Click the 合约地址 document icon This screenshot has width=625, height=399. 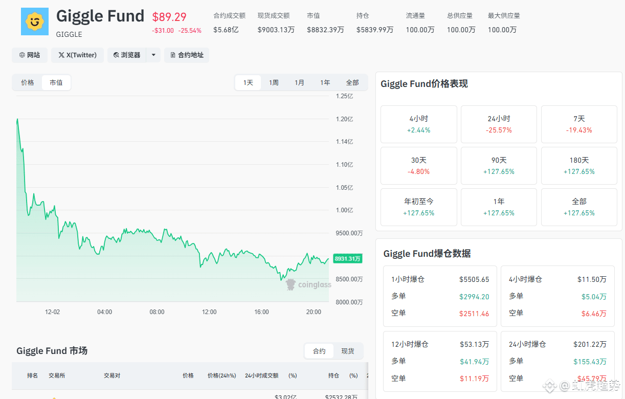coord(173,55)
